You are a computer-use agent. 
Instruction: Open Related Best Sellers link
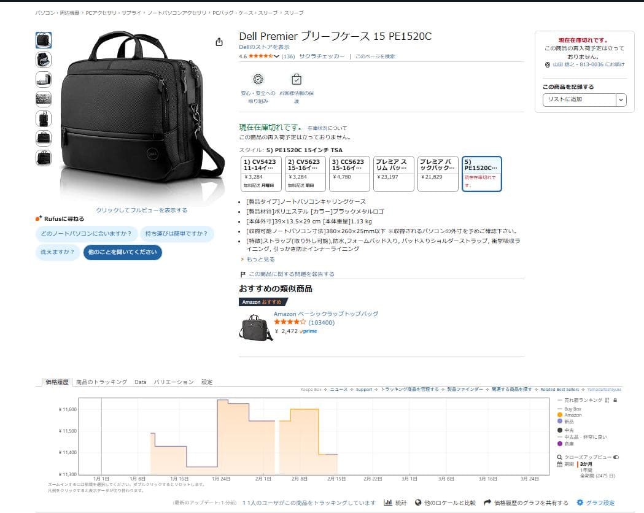tap(559, 389)
